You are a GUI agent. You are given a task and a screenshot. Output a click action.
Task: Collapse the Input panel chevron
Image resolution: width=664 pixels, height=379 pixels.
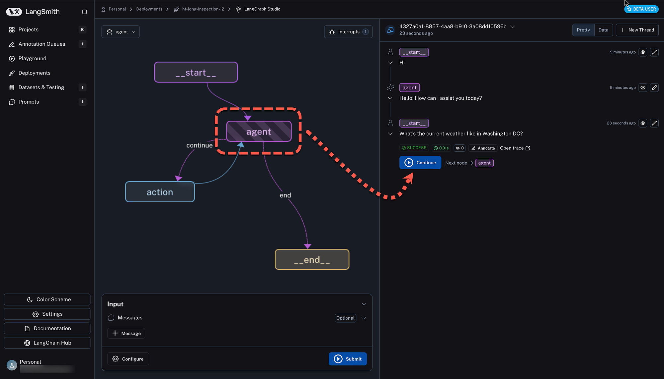click(364, 304)
